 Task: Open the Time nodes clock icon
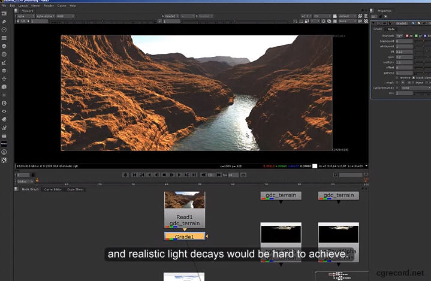[x=4, y=30]
